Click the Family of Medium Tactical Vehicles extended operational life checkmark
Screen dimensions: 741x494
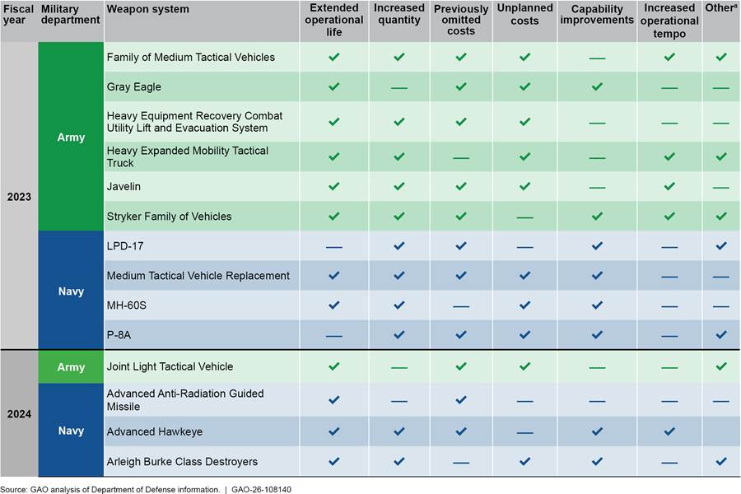tap(333, 58)
